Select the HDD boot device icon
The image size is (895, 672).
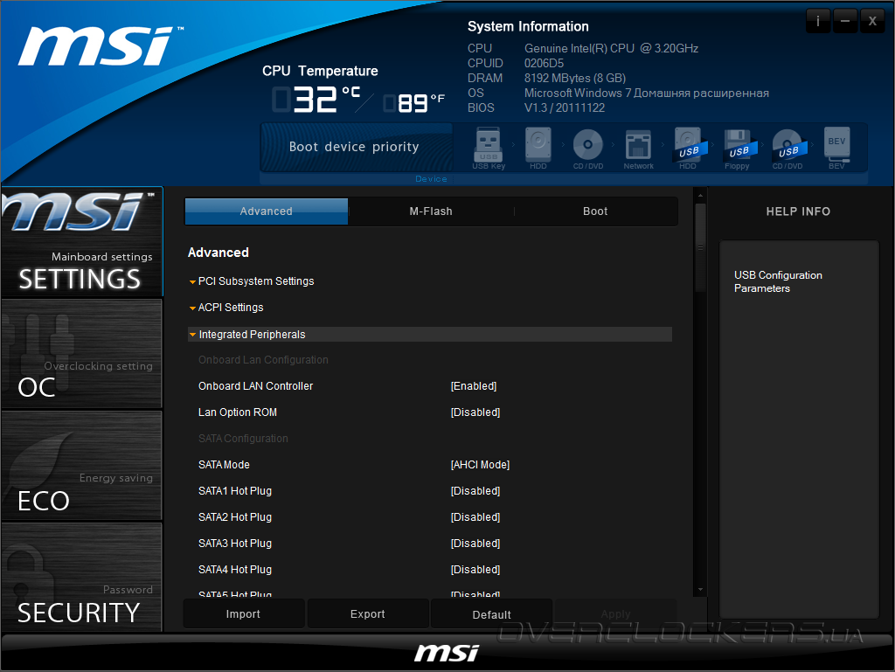point(538,149)
